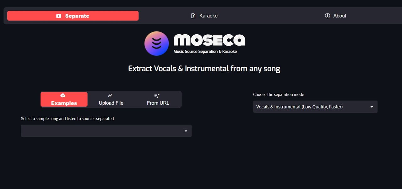
Task: Click the round Moseca gradient logo
Action: tap(156, 43)
